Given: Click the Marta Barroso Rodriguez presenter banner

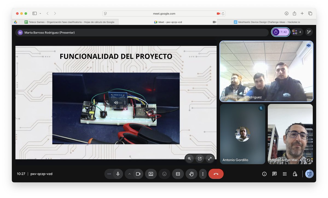Looking at the screenshot, I should [142, 33].
